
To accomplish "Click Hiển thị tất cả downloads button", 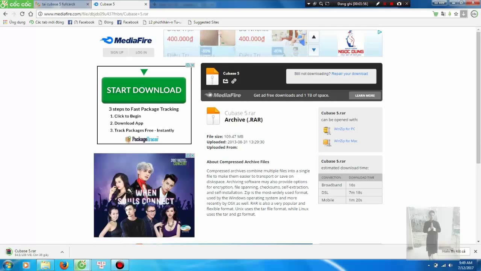I will click(x=454, y=251).
